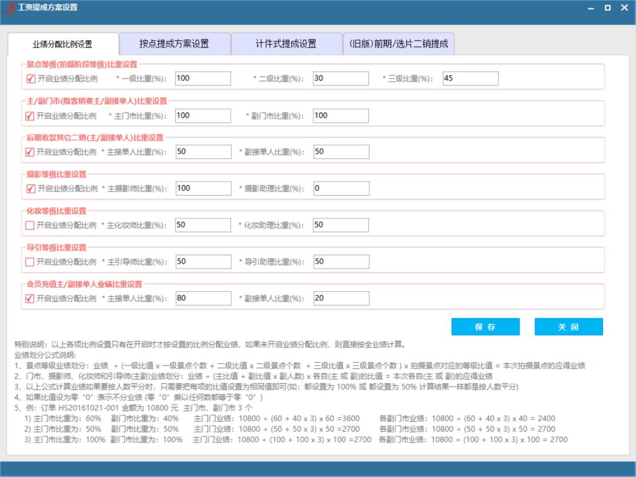Click the 主接单人比重 field showing 80
The image size is (636, 477).
203,299
